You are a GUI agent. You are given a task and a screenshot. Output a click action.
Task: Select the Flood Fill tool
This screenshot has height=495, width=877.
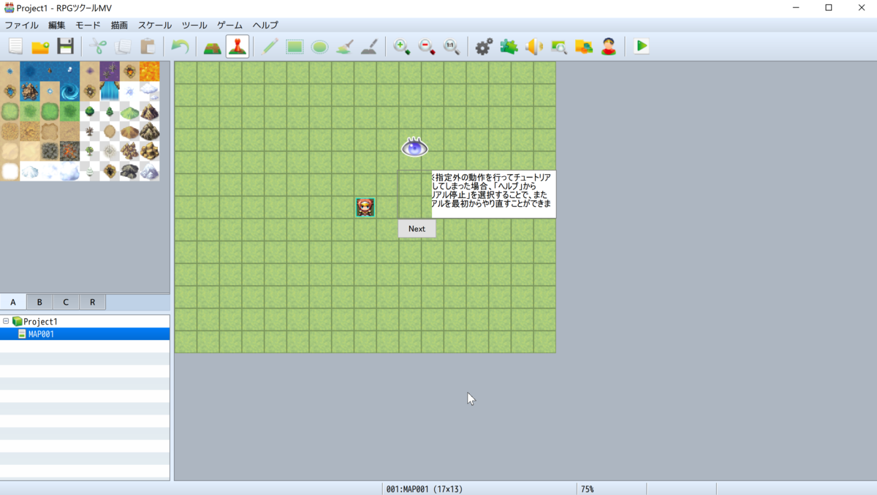point(344,46)
